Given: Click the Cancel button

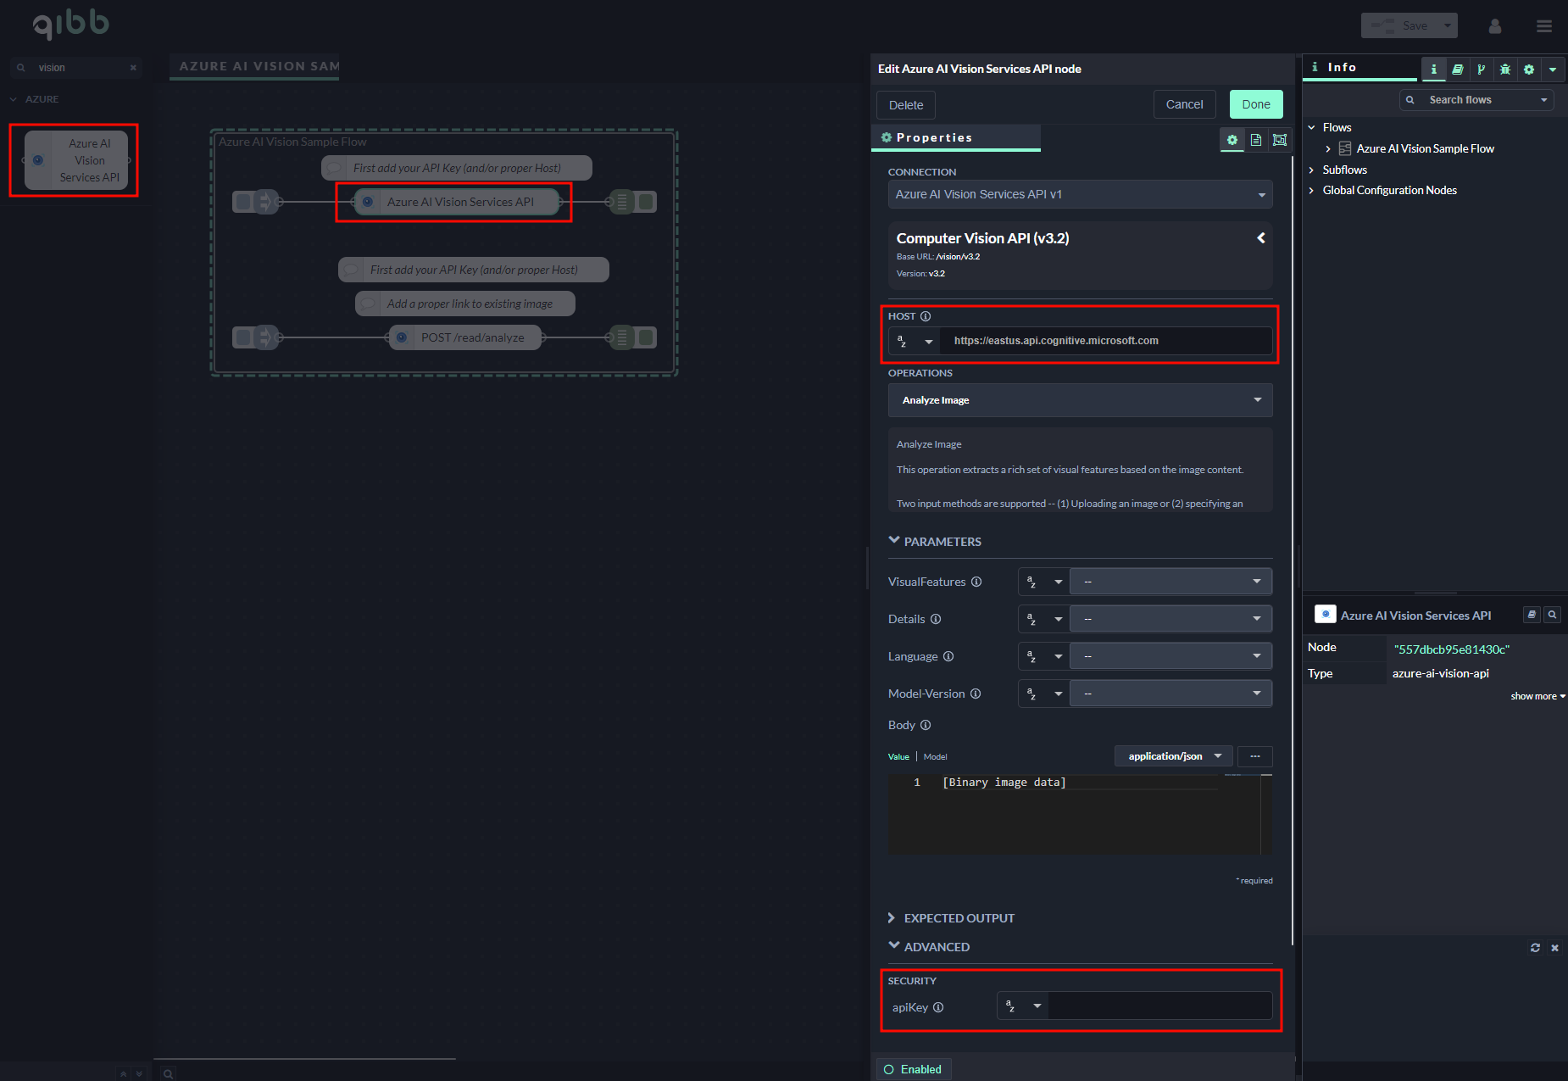Looking at the screenshot, I should [x=1184, y=104].
